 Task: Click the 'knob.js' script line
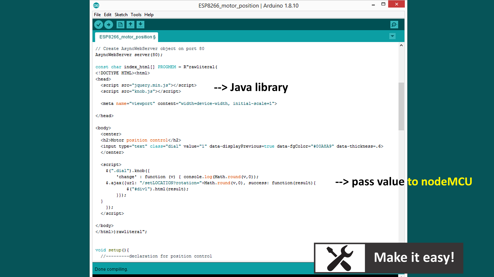[141, 91]
